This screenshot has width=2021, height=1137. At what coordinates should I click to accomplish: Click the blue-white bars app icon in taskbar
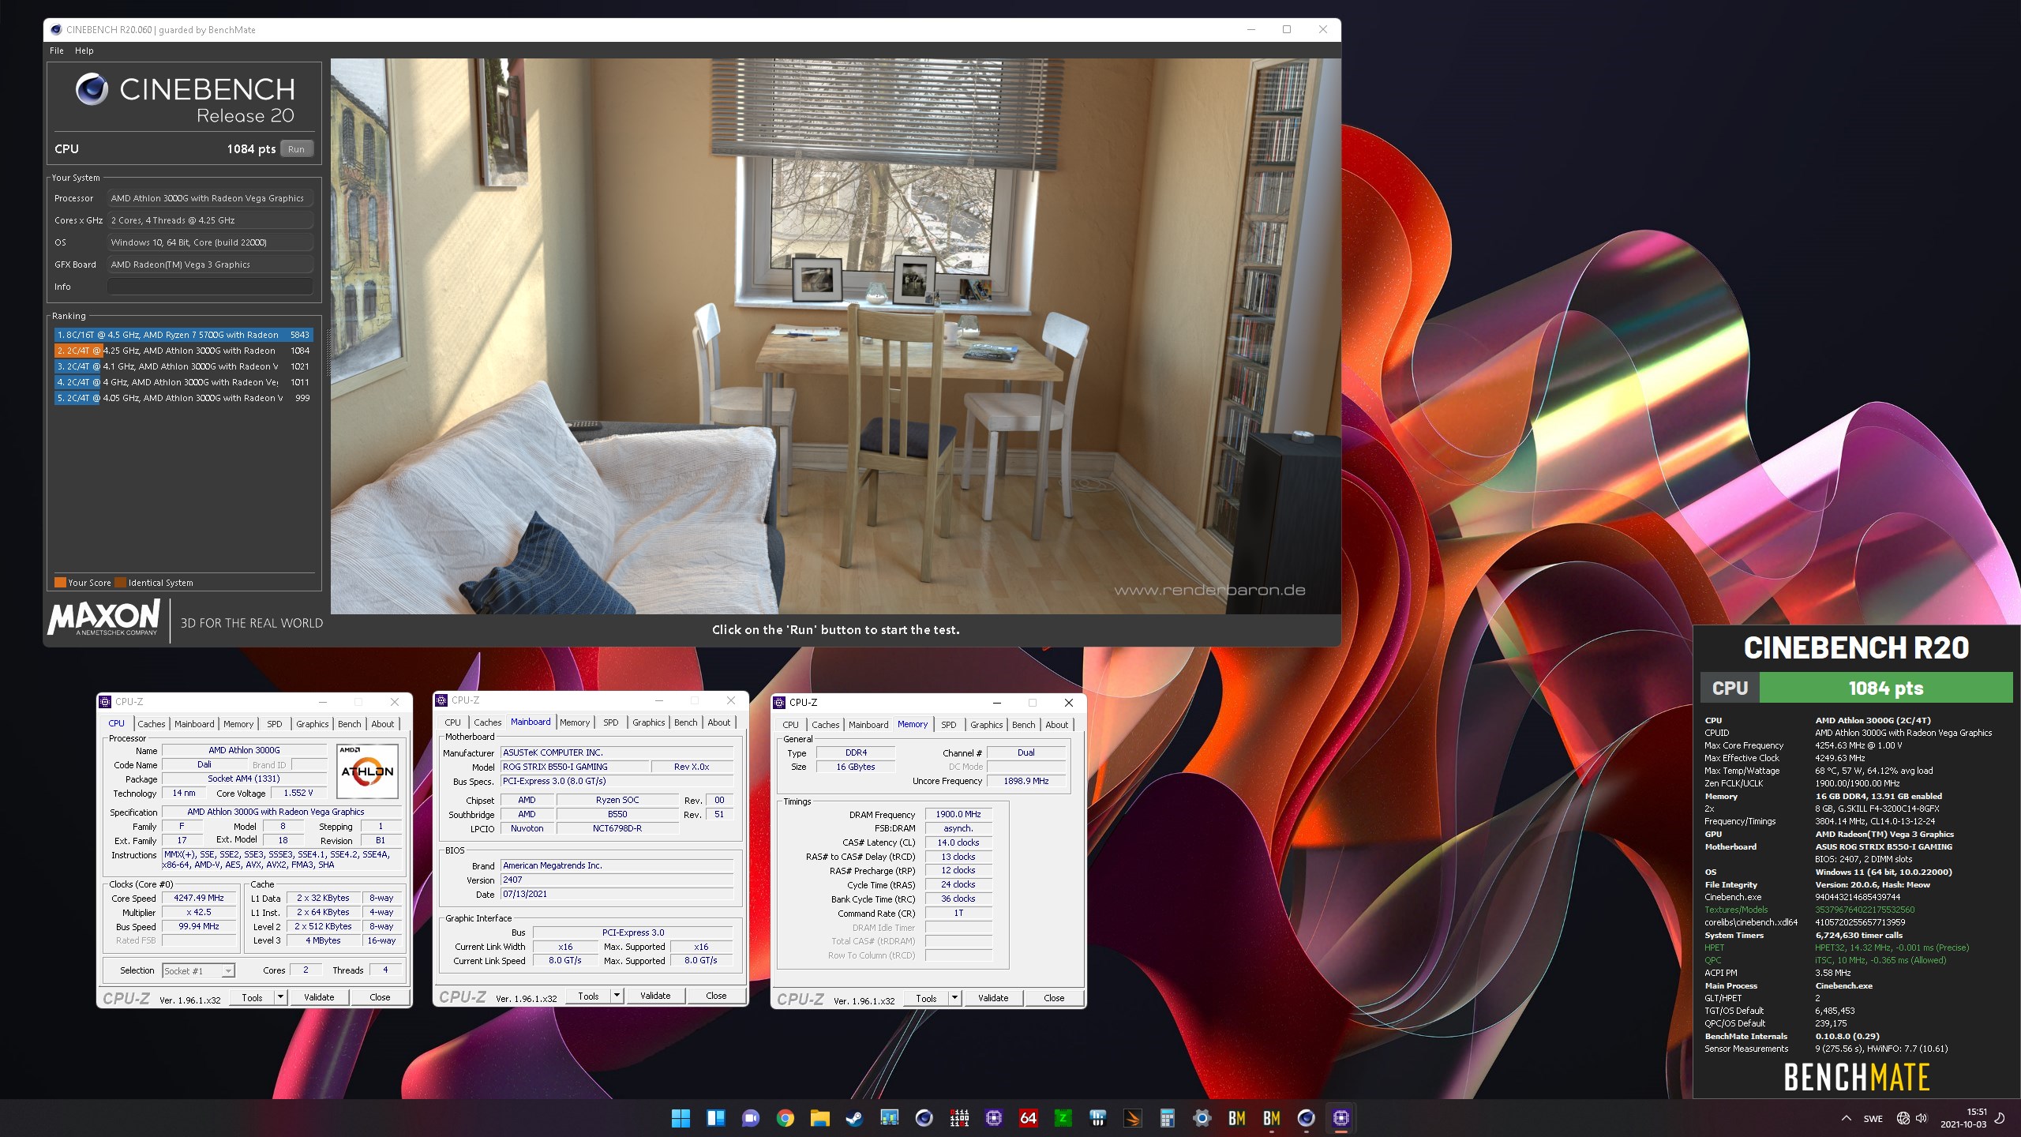(1097, 1118)
